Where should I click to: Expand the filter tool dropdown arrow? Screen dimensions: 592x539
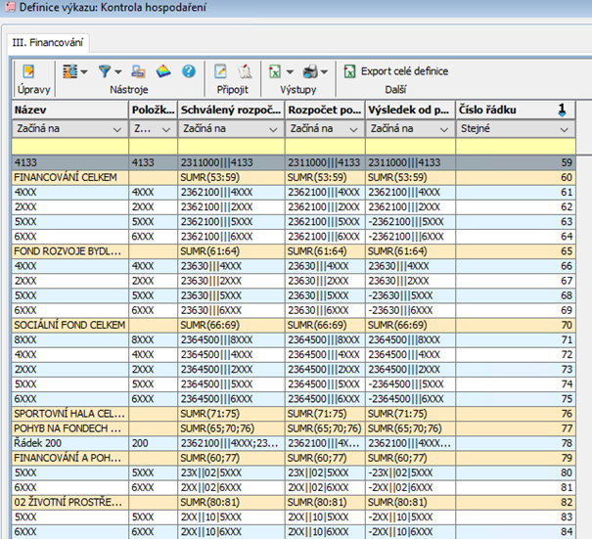(118, 71)
